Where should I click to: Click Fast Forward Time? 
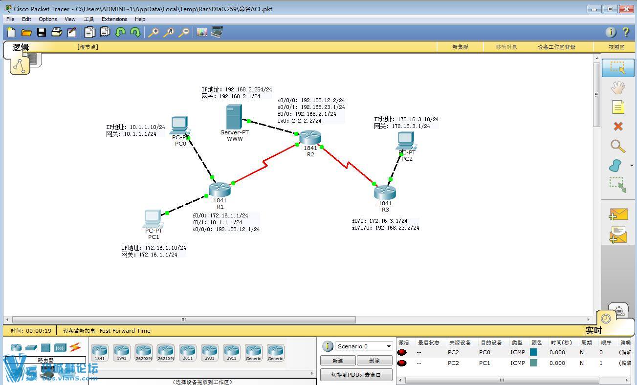(125, 331)
